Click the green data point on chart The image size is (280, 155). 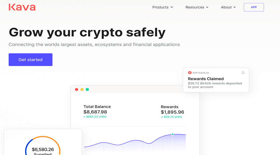[172, 134]
